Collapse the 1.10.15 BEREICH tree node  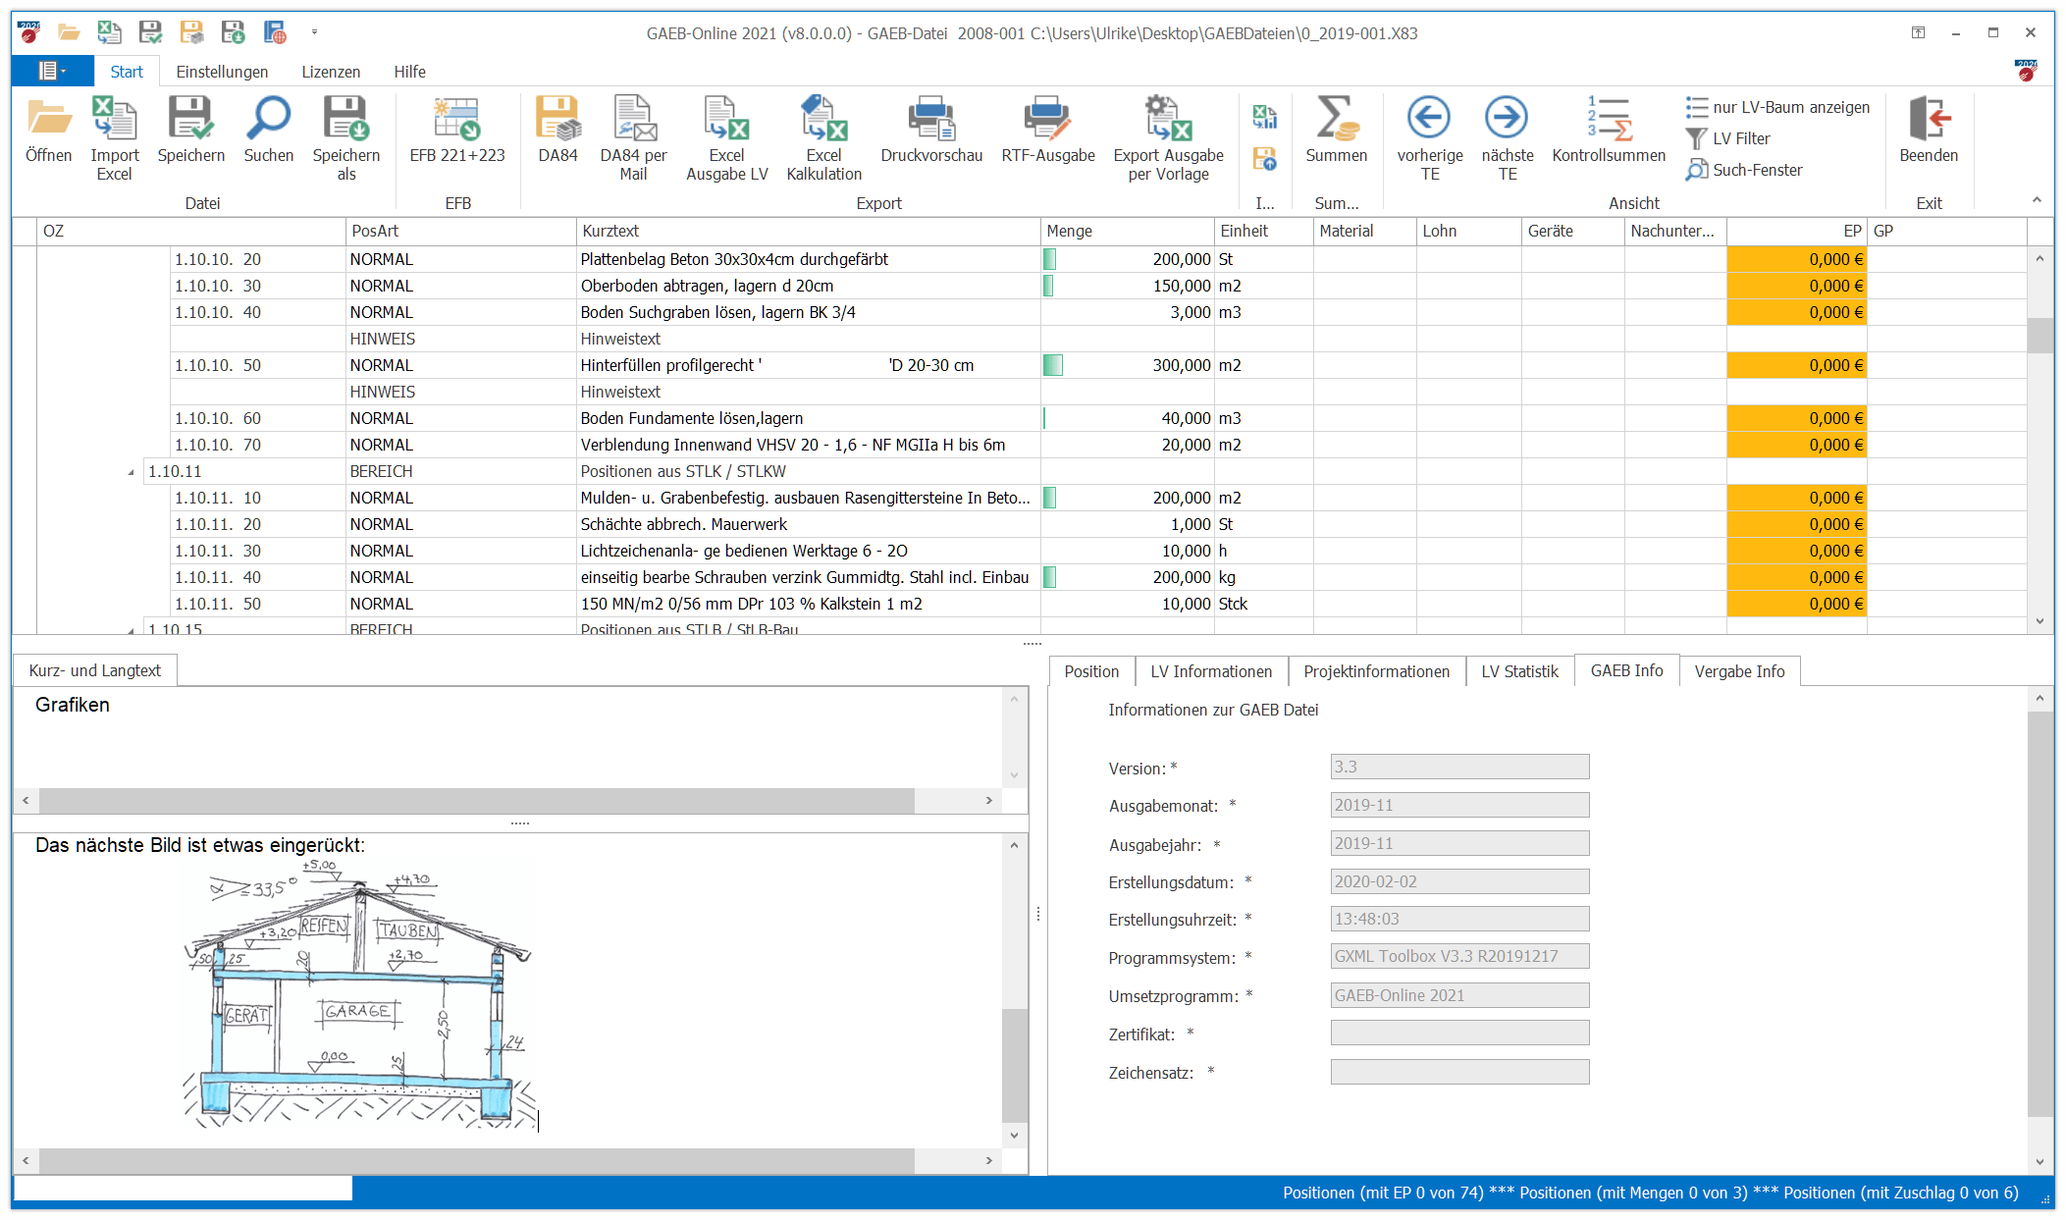pos(131,629)
